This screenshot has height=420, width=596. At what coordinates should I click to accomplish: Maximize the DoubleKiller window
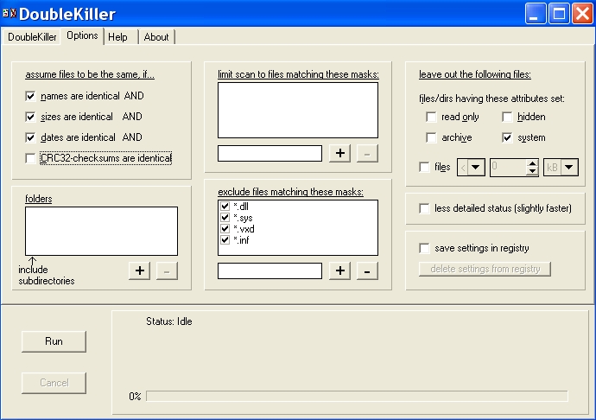[x=559, y=14]
